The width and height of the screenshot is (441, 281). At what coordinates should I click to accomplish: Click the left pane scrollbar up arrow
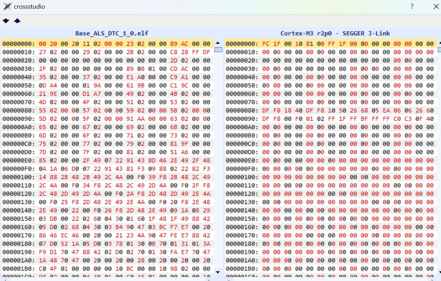[x=218, y=43]
